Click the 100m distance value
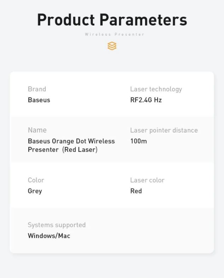 pos(138,141)
